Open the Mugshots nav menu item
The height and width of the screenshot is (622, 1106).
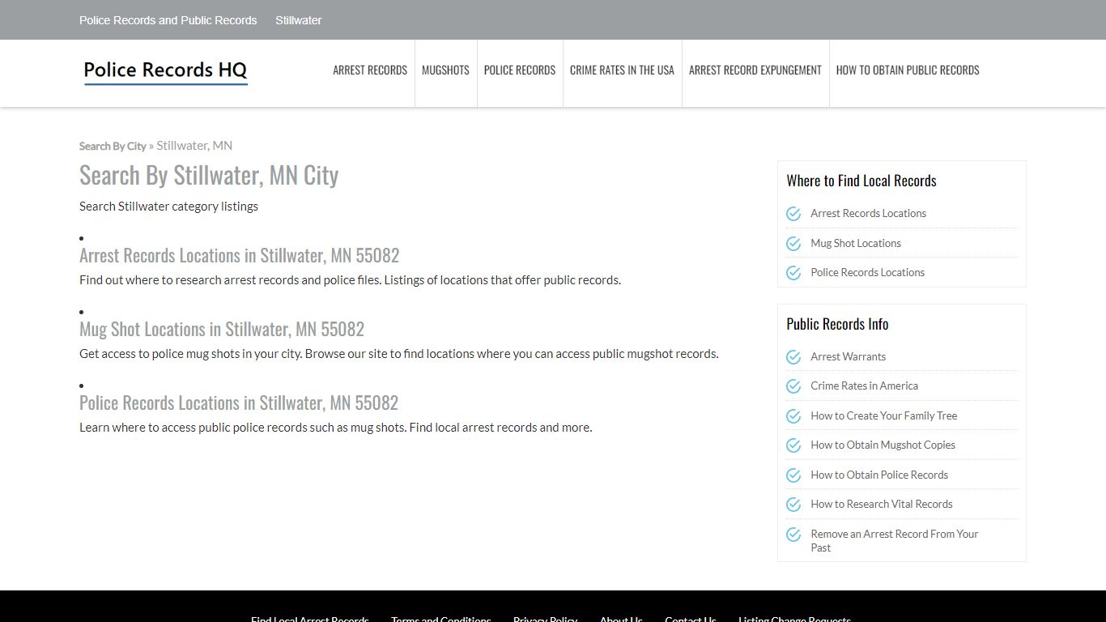[445, 70]
